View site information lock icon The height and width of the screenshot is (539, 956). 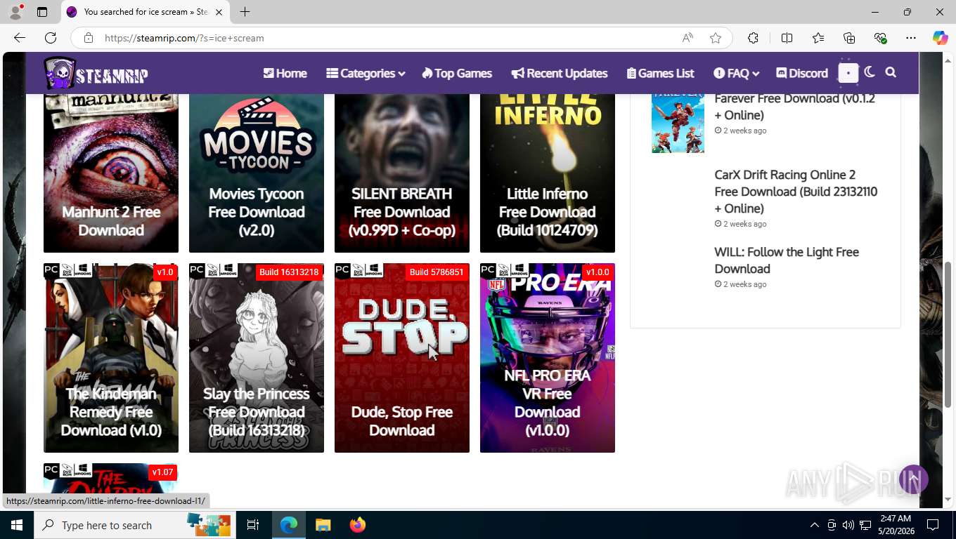click(89, 38)
